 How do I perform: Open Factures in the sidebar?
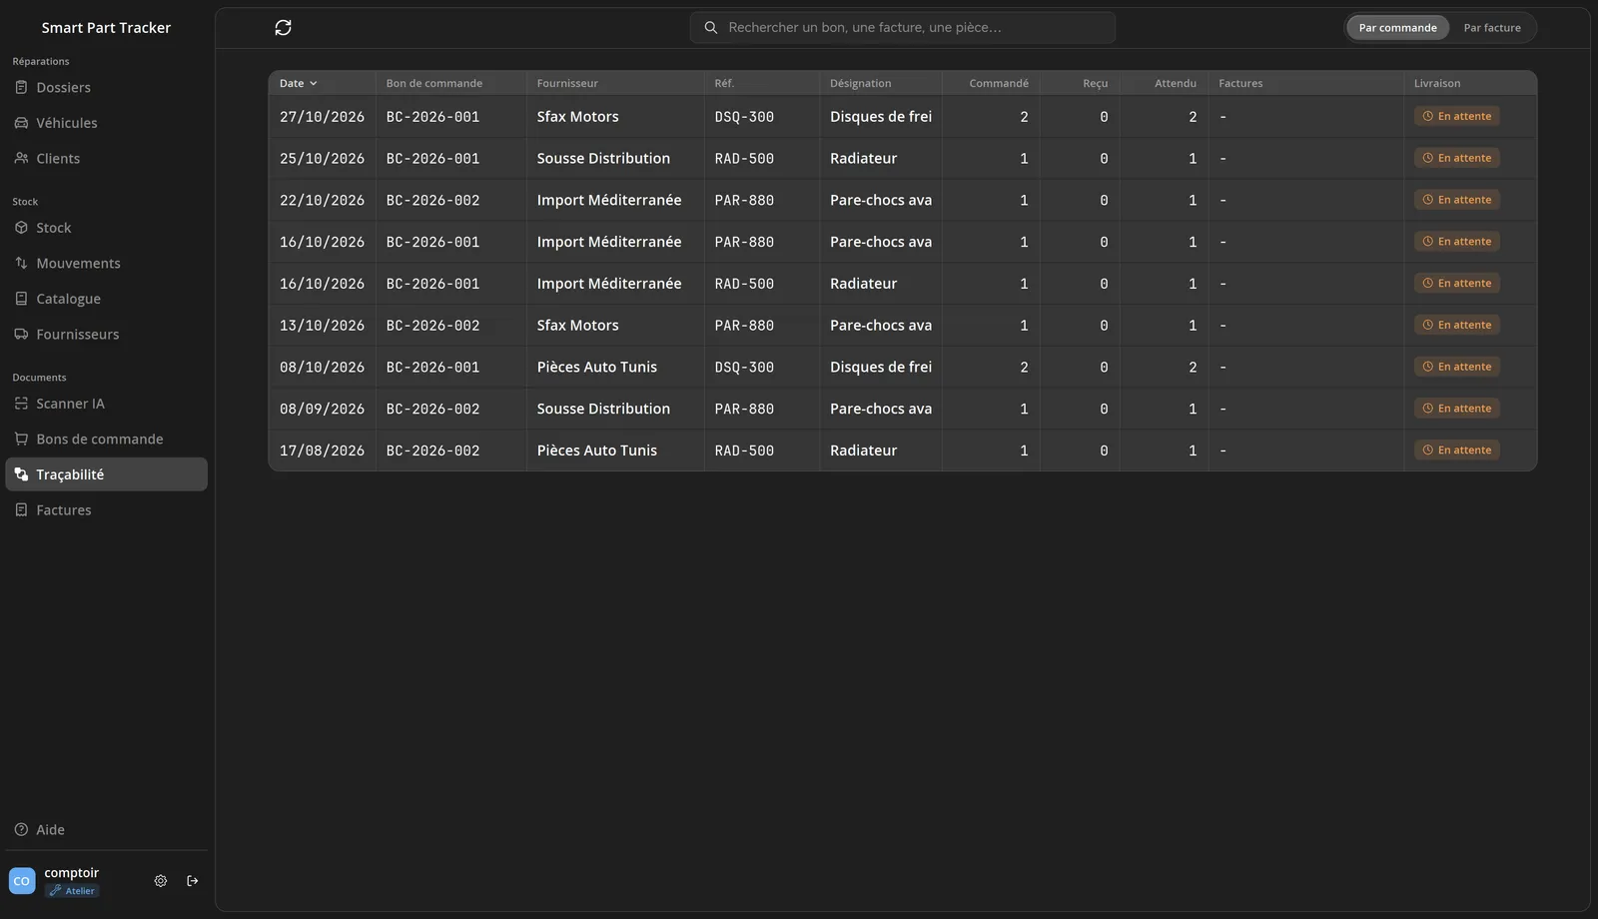coord(106,510)
